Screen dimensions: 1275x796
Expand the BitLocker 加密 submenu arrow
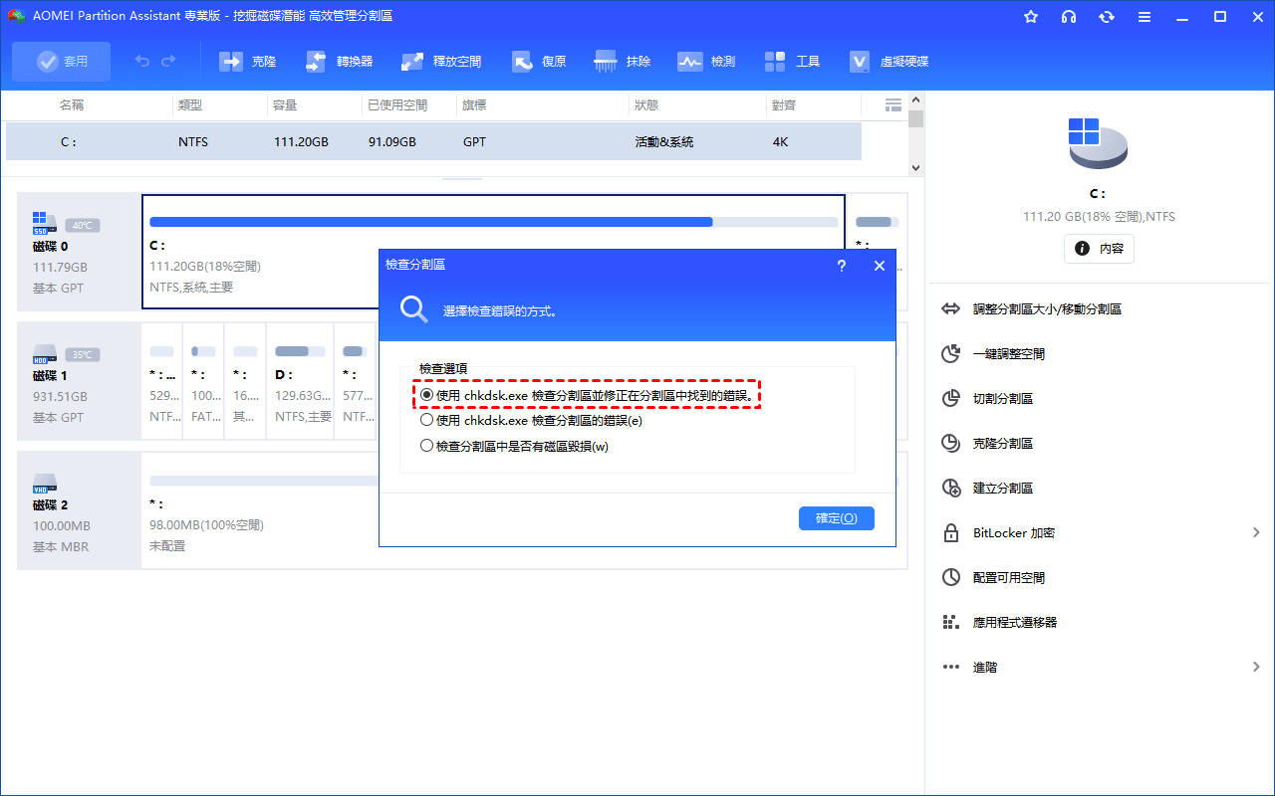[x=1256, y=533]
